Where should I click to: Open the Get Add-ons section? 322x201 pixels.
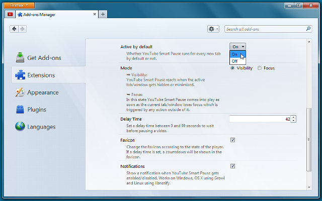(48, 58)
